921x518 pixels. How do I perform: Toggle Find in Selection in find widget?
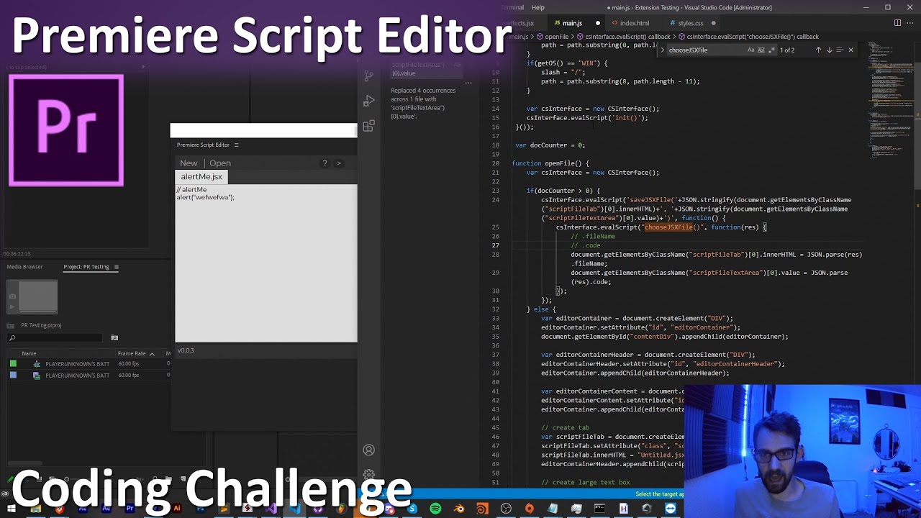(x=840, y=50)
